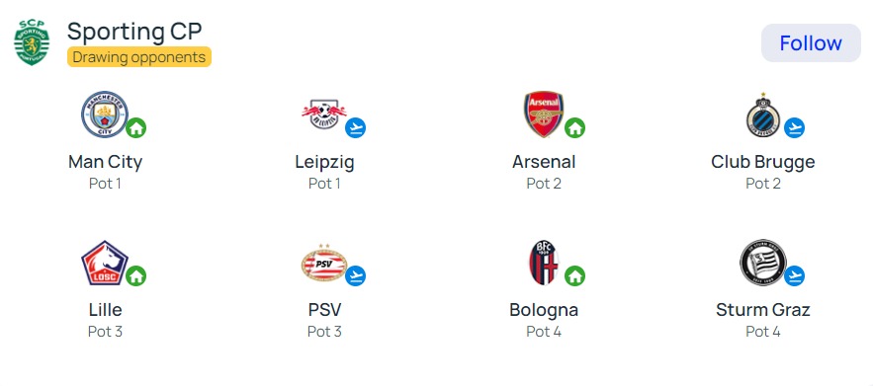873x386 pixels.
Task: Open the PSV club crest
Action: [x=324, y=263]
